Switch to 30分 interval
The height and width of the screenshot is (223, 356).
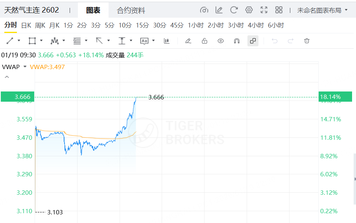click(160, 25)
